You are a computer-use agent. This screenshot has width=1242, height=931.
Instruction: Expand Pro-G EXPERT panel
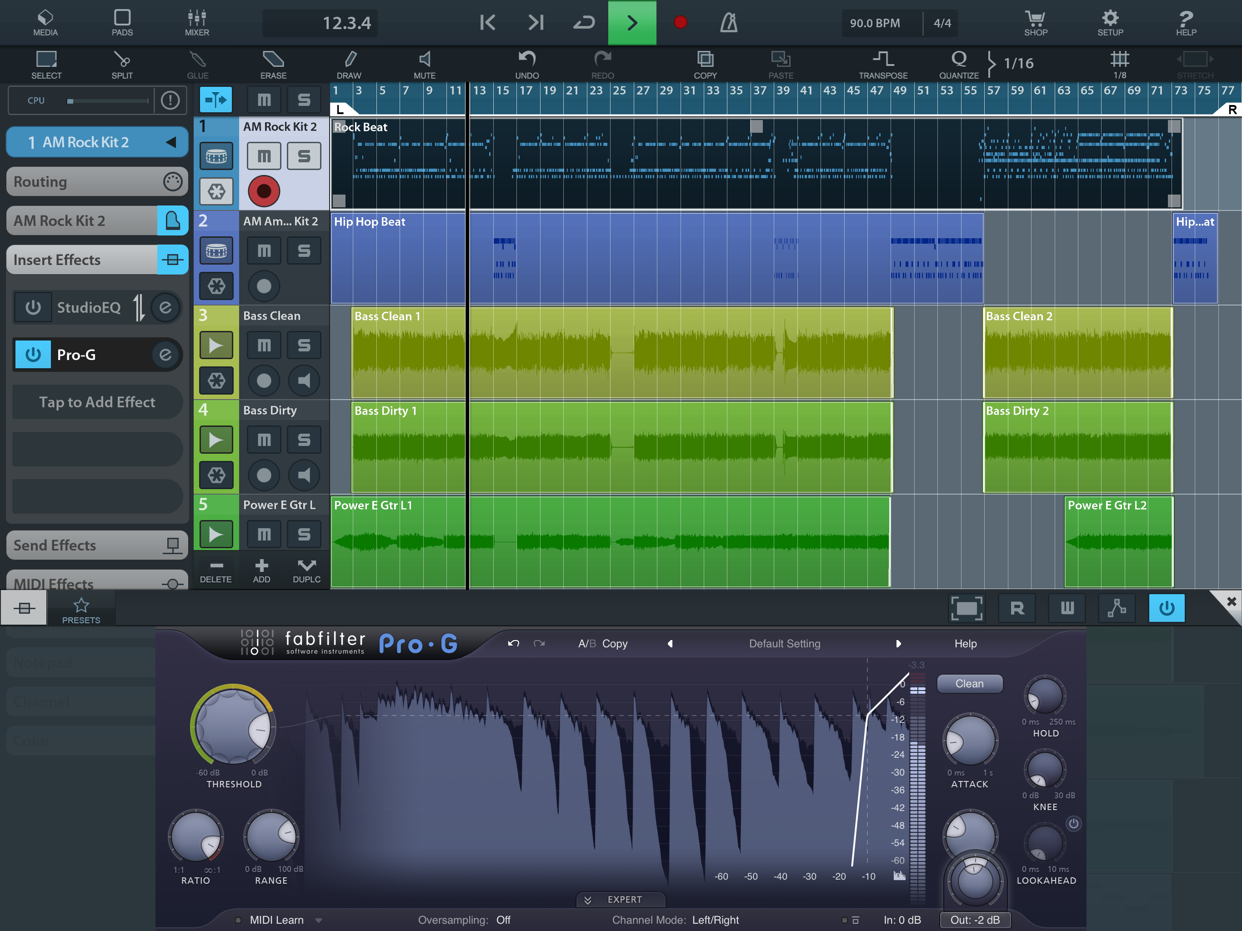coord(620,900)
